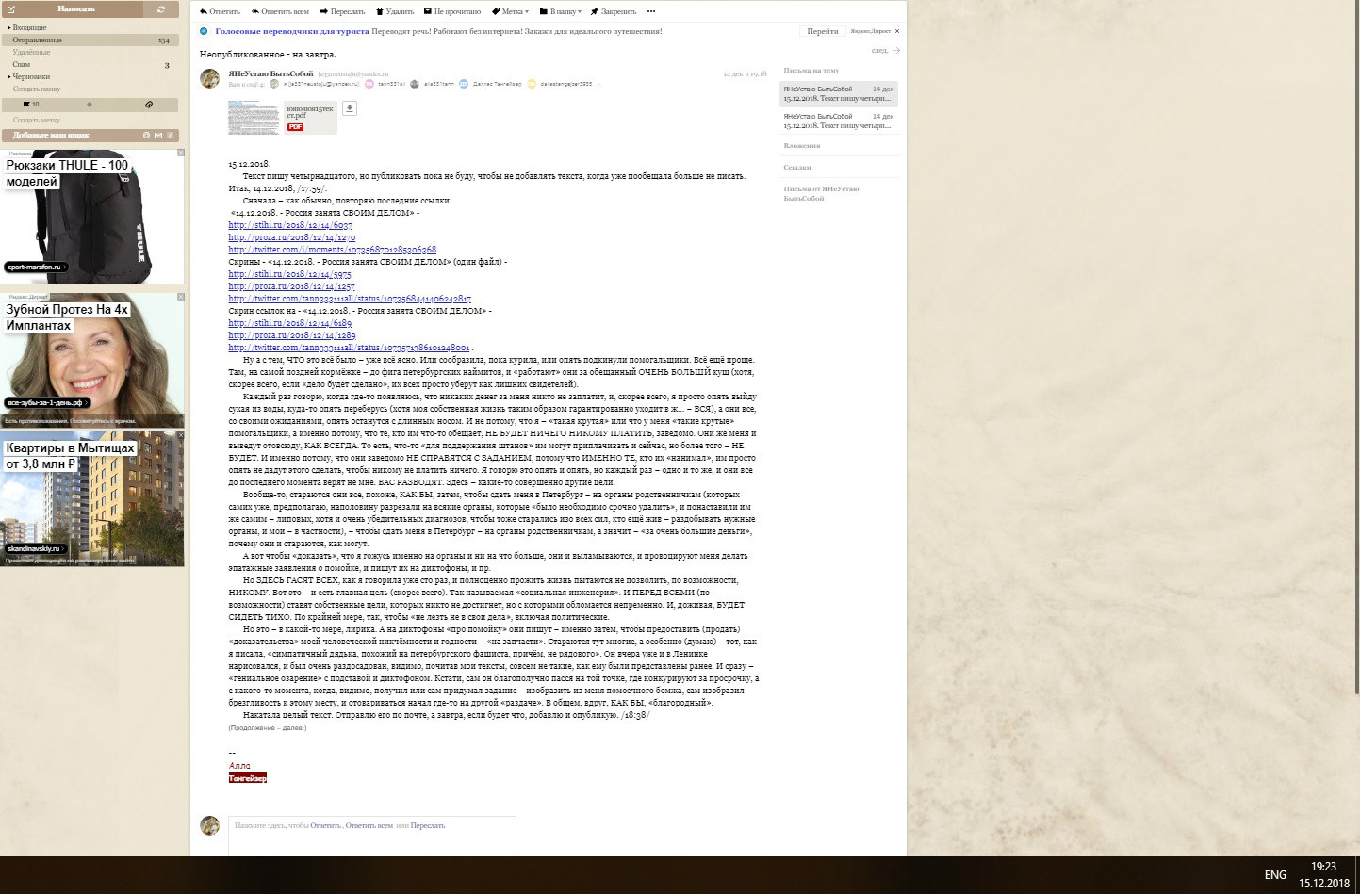1360x894 pixels.
Task: Filter messages with attachments paperclip icon
Action: pos(149,105)
